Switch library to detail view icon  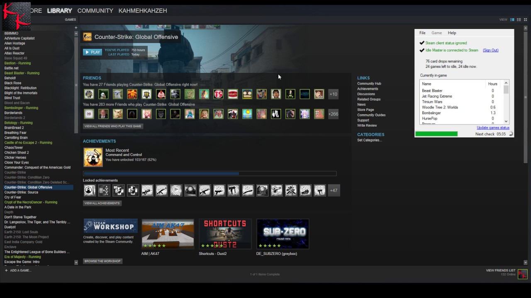(512, 19)
